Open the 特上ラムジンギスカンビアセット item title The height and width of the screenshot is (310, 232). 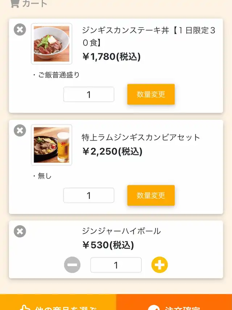tap(141, 137)
